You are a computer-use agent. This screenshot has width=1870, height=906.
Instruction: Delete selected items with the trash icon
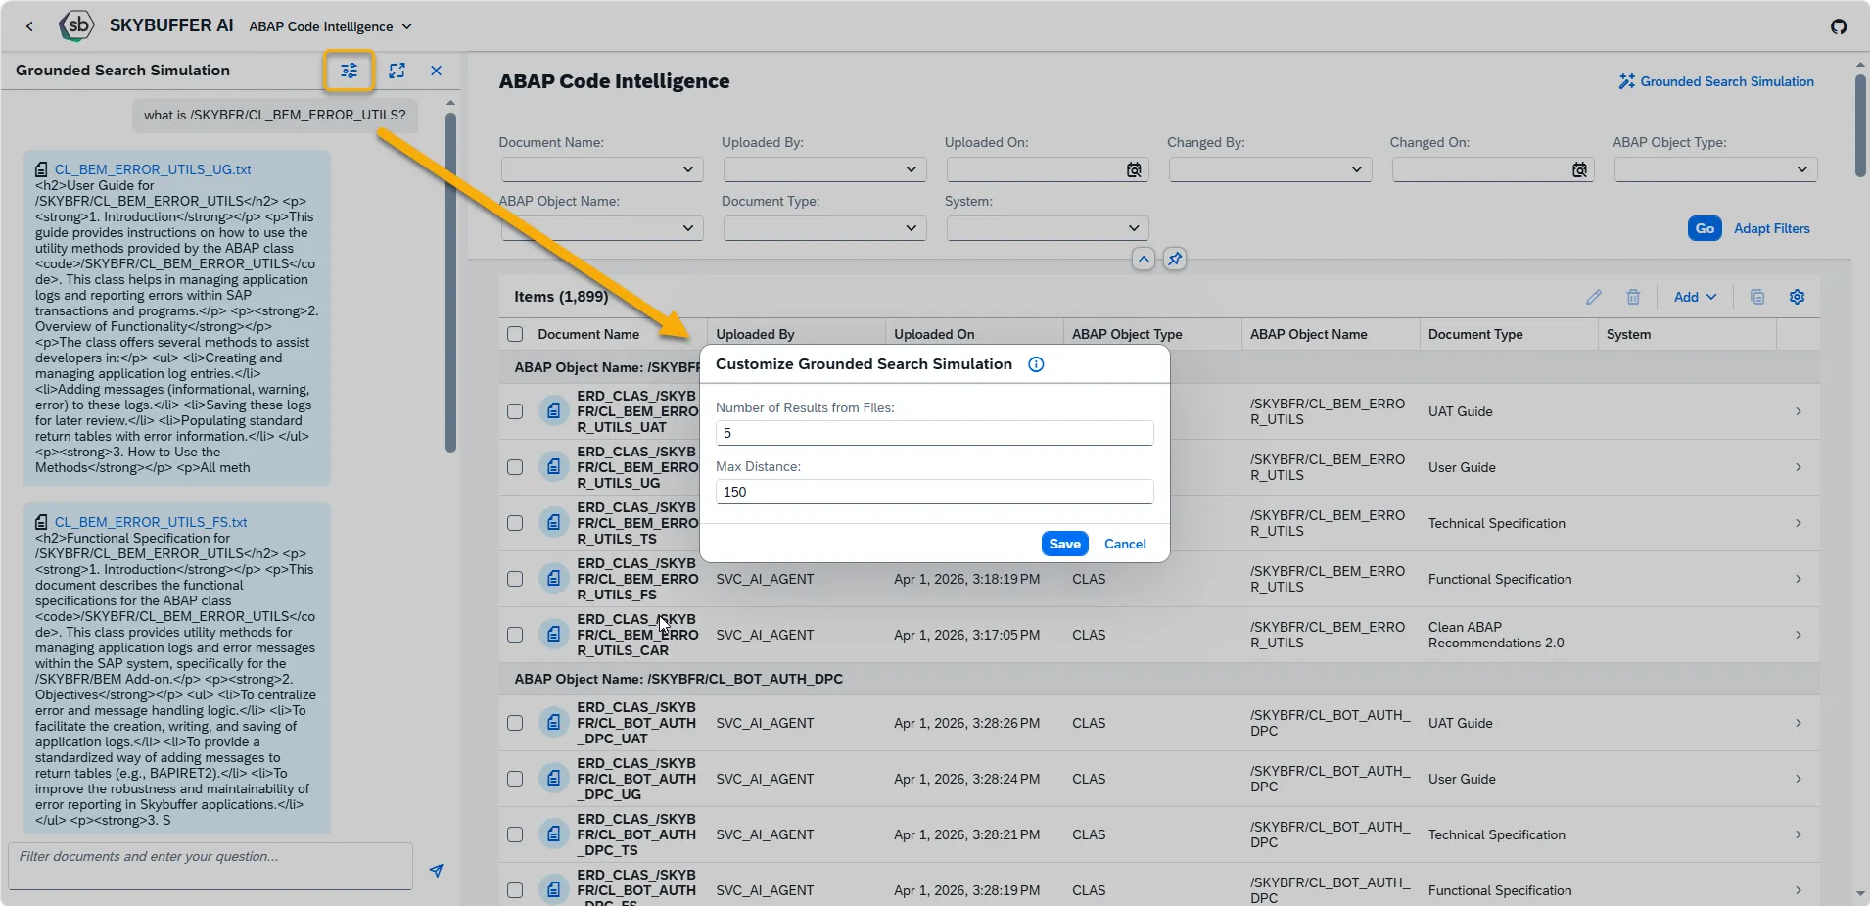(x=1633, y=297)
